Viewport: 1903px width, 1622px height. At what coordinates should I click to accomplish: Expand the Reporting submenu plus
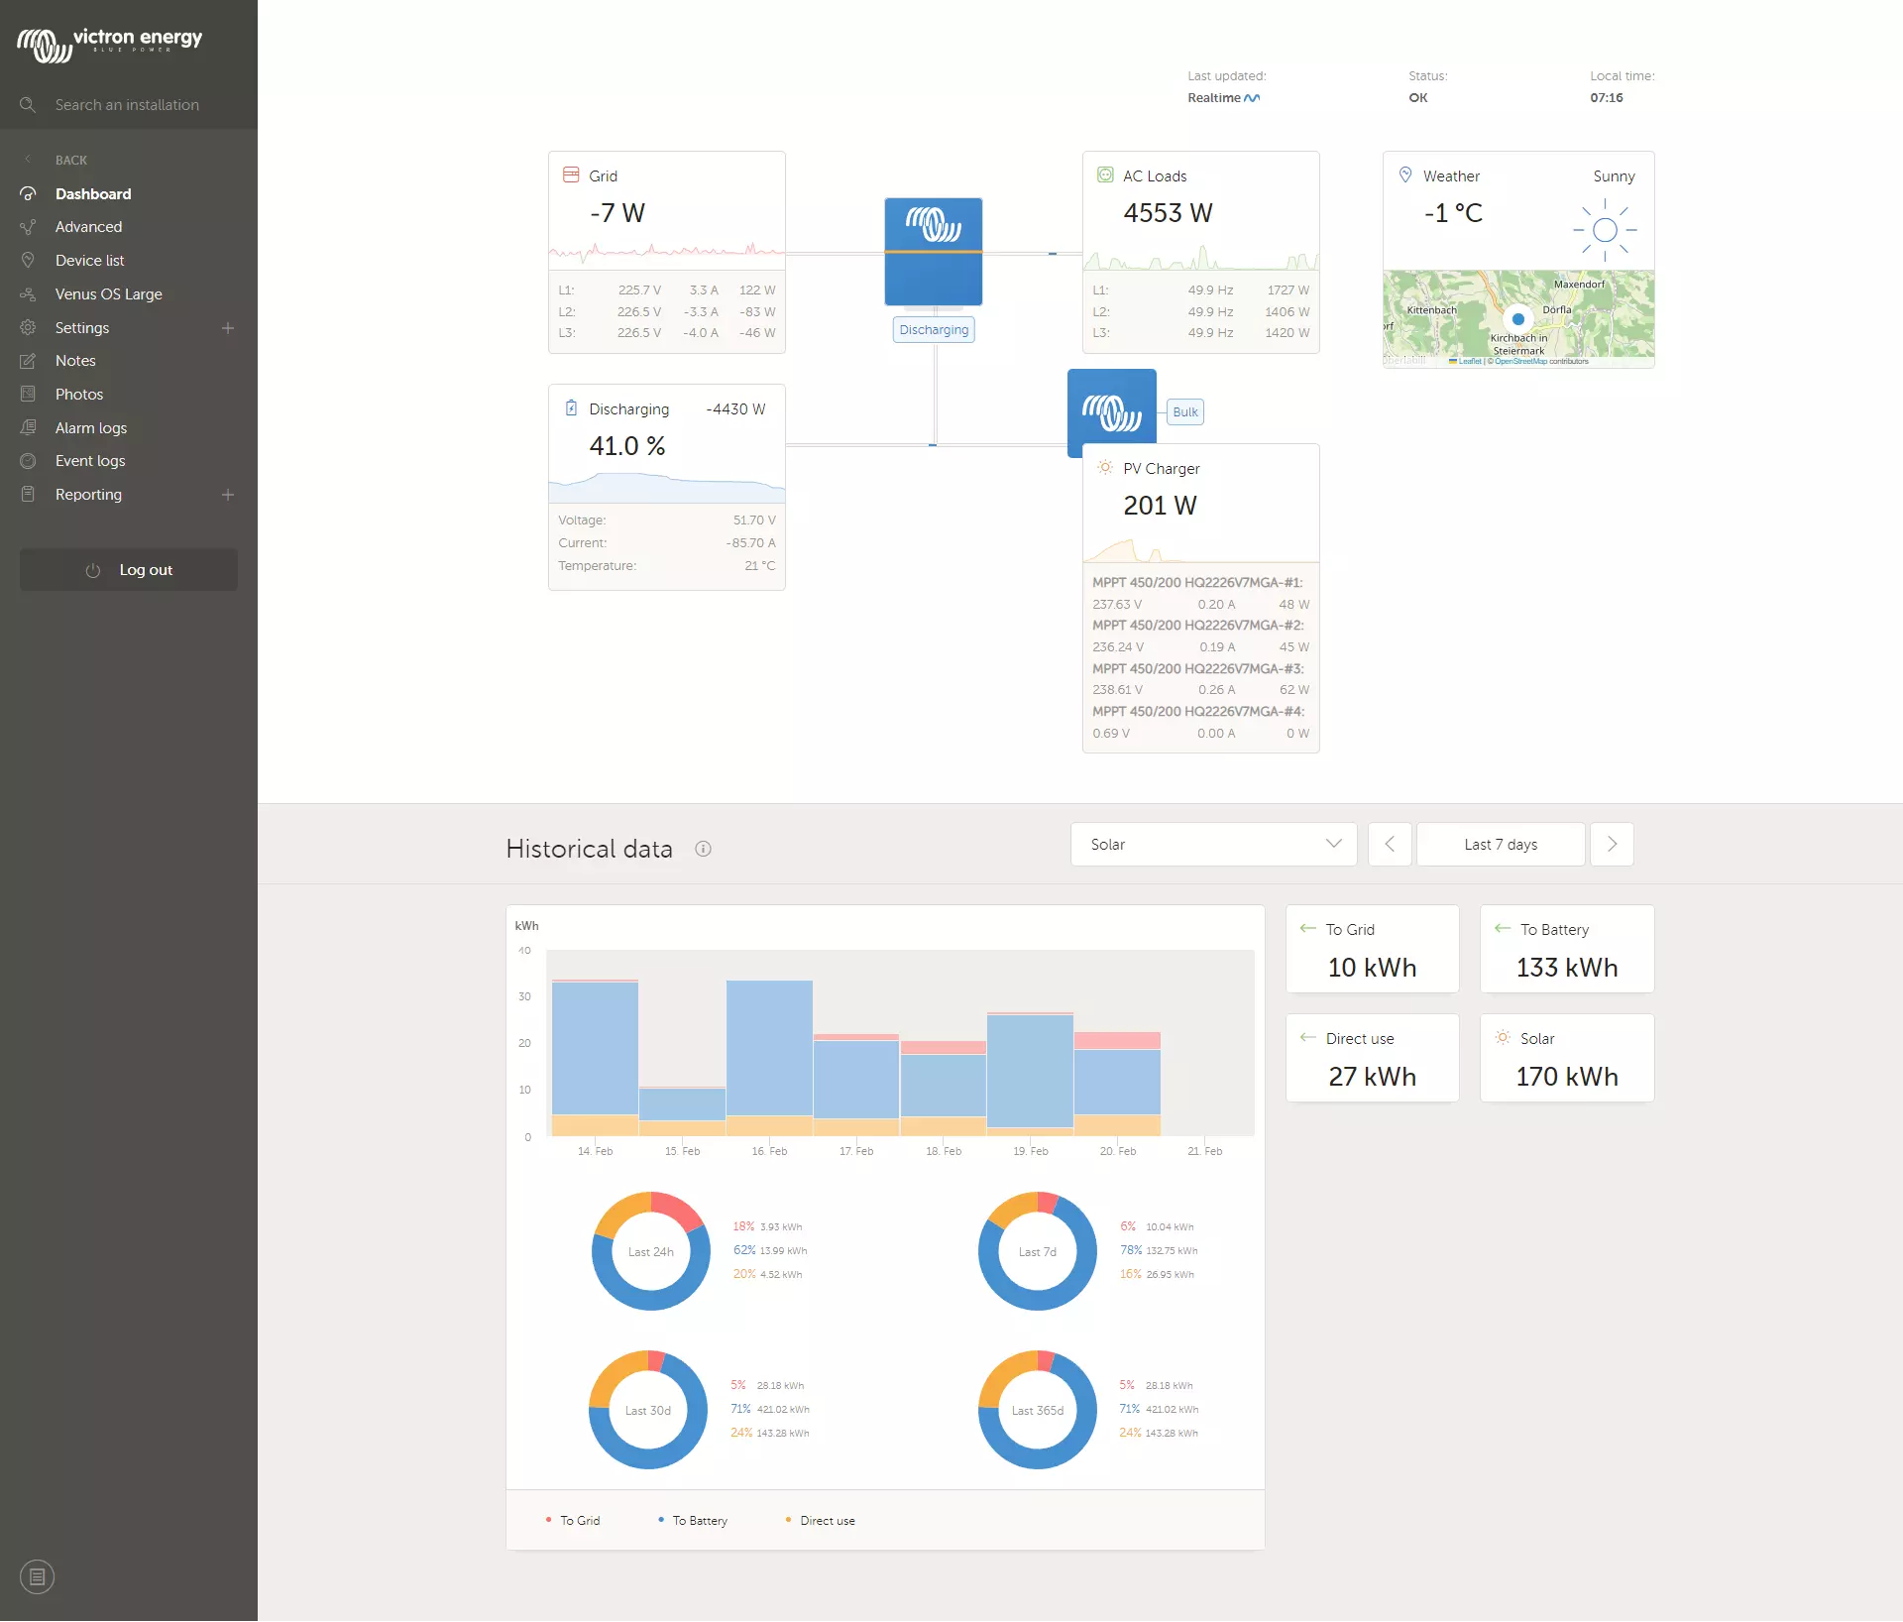(x=228, y=495)
